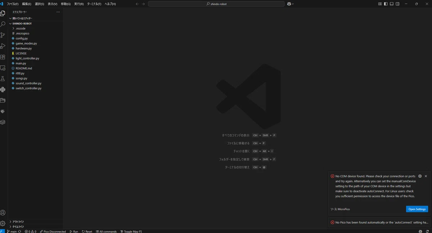Close the No COM device notification
This screenshot has width=432, height=233.
(x=426, y=176)
